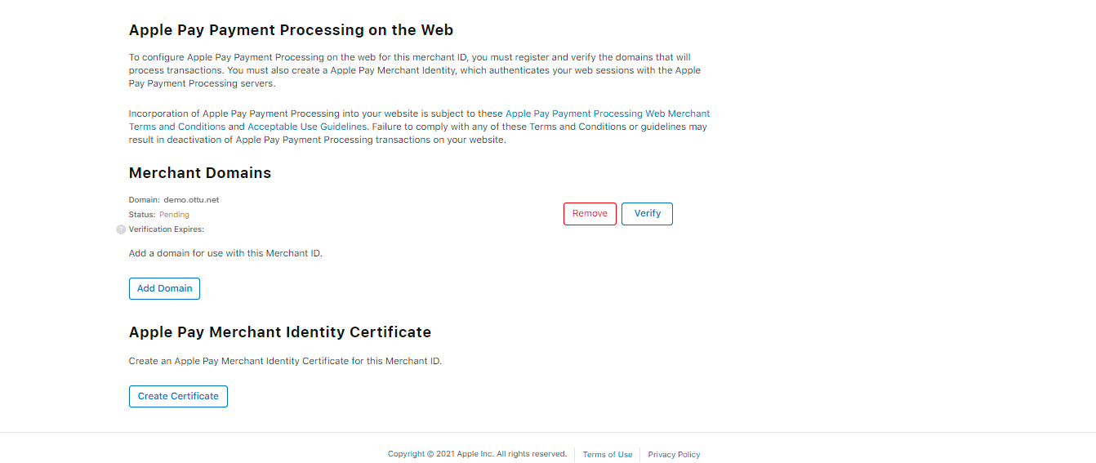
Task: Open the Acceptable Use Guidelines link
Action: click(x=307, y=127)
